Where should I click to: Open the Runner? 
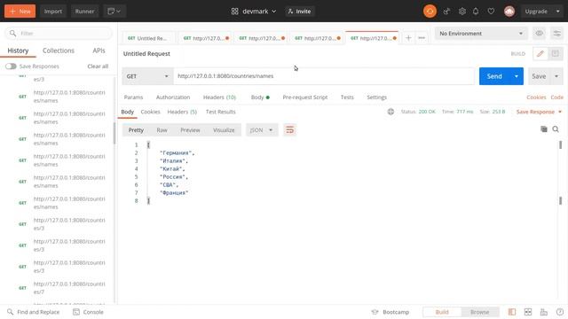84,12
